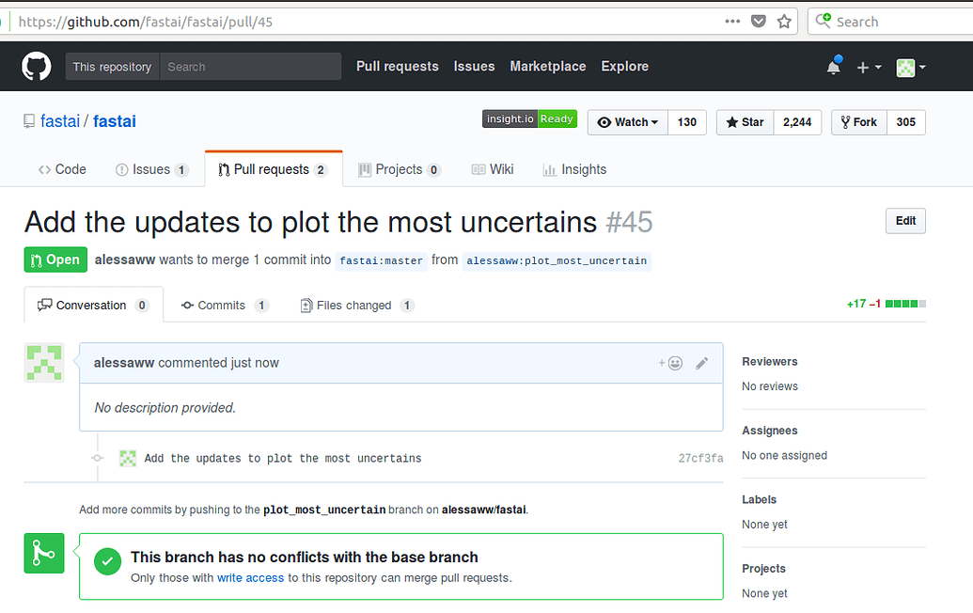Image resolution: width=973 pixels, height=613 pixels.
Task: Click the Pocket save icon in address bar
Action: click(x=759, y=22)
